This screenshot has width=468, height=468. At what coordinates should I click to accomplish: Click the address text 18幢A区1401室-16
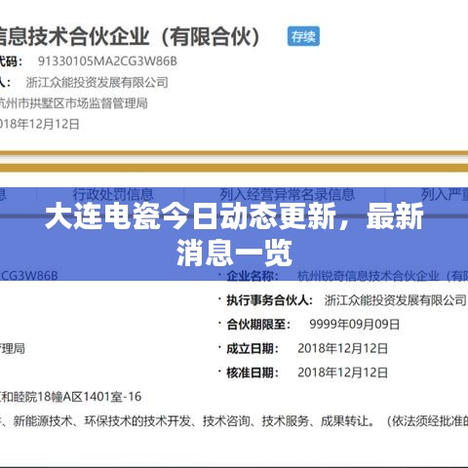pos(90,397)
